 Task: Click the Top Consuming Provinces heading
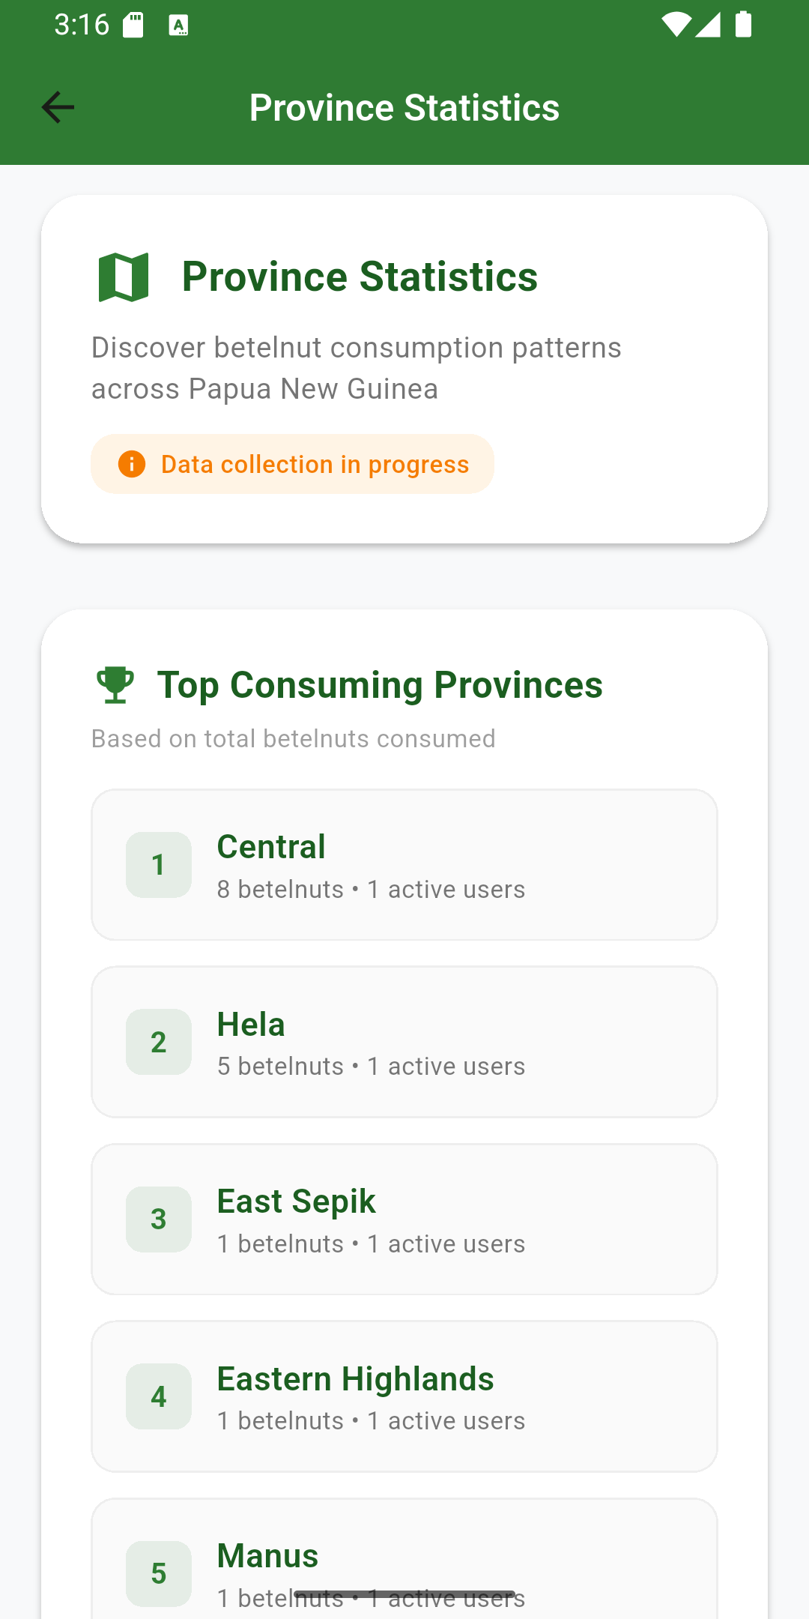[380, 685]
